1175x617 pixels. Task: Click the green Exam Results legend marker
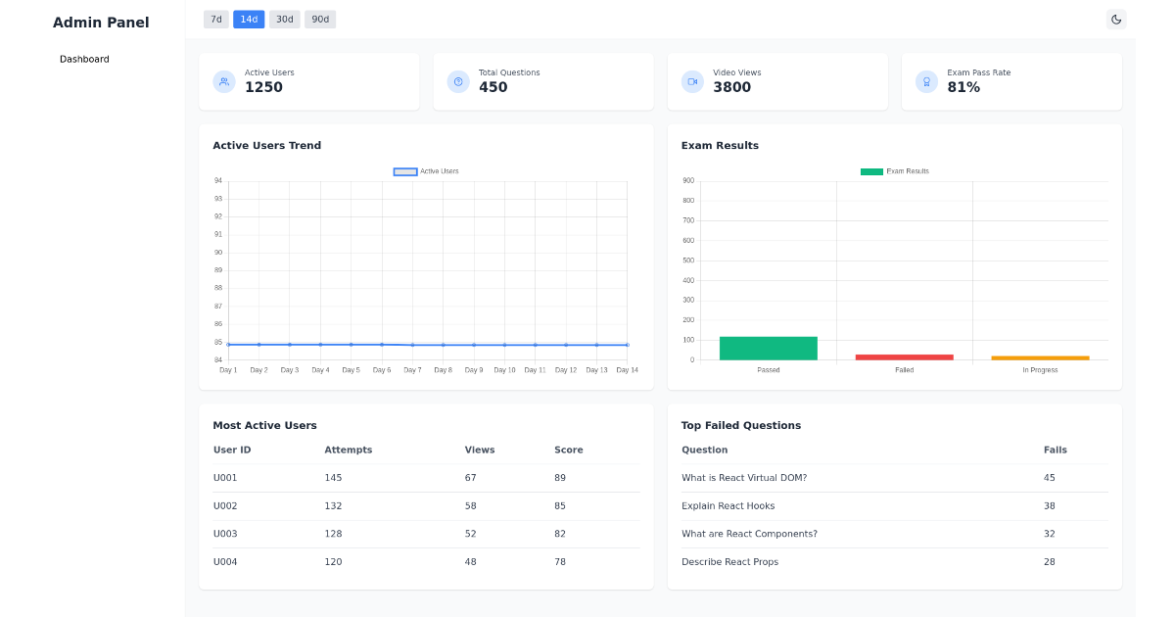[870, 170]
